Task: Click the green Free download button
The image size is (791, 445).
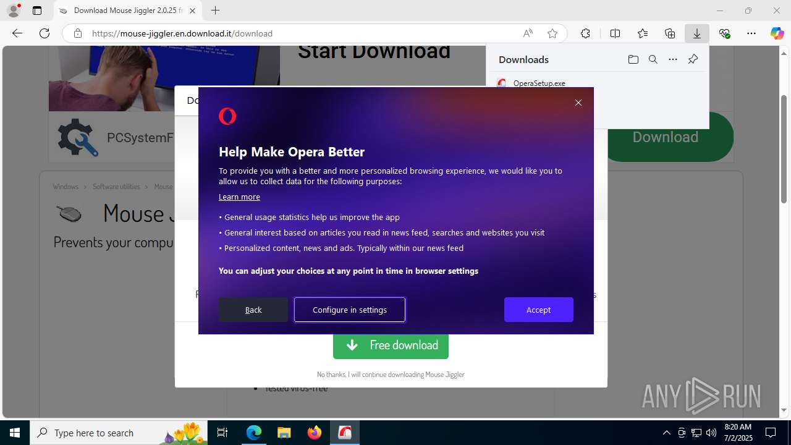Action: [x=391, y=346]
